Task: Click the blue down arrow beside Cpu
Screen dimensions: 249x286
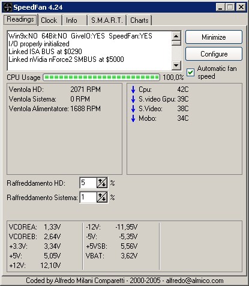Action: (133, 90)
